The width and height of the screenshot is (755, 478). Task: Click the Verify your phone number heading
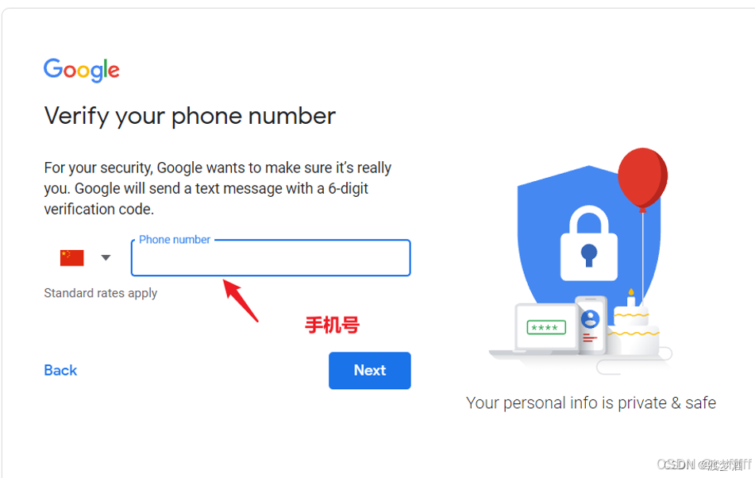[190, 117]
